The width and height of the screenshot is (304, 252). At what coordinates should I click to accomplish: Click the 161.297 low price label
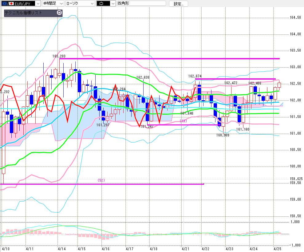(103, 125)
